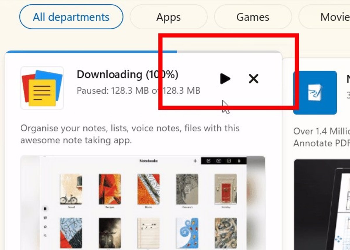This screenshot has width=350, height=250.
Task: Select the red door Holiday notebook cover
Action: pyautogui.click(x=225, y=189)
